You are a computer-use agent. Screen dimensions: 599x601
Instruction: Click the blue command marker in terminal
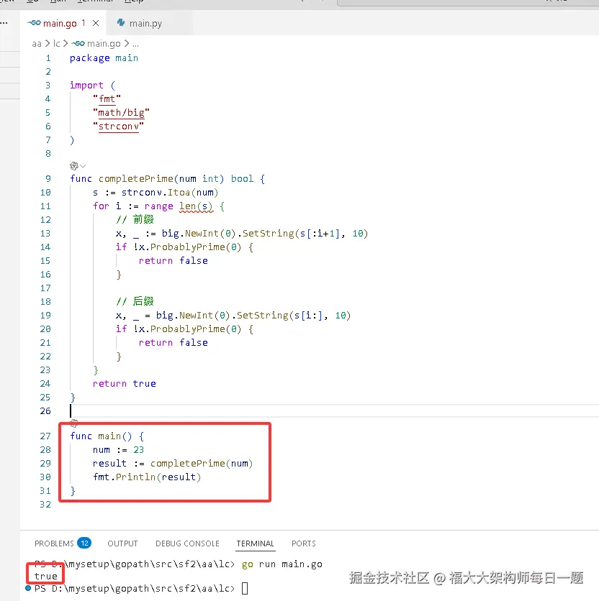(28, 588)
